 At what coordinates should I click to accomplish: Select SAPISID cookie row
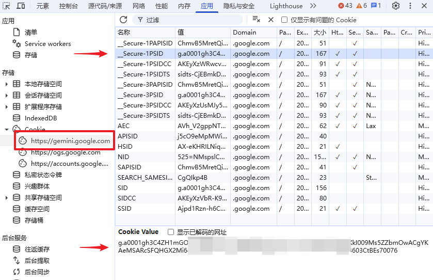[x=274, y=167]
